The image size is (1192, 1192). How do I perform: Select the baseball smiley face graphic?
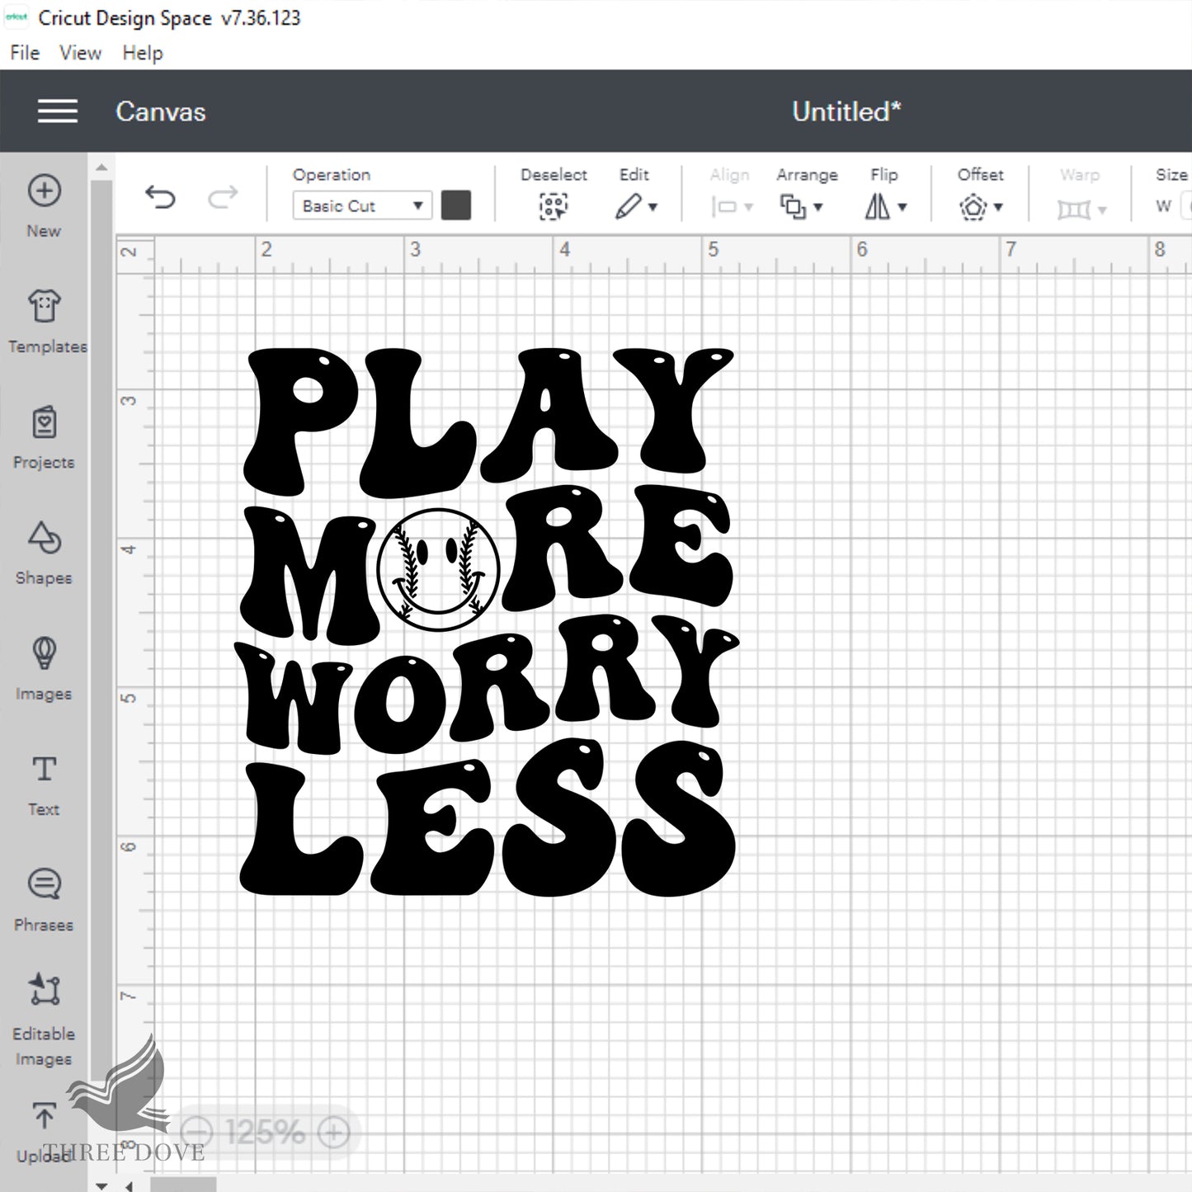439,570
